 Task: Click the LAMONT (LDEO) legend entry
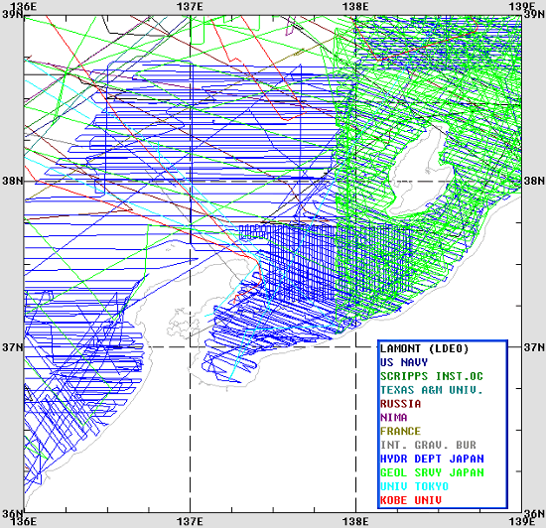pyautogui.click(x=425, y=348)
